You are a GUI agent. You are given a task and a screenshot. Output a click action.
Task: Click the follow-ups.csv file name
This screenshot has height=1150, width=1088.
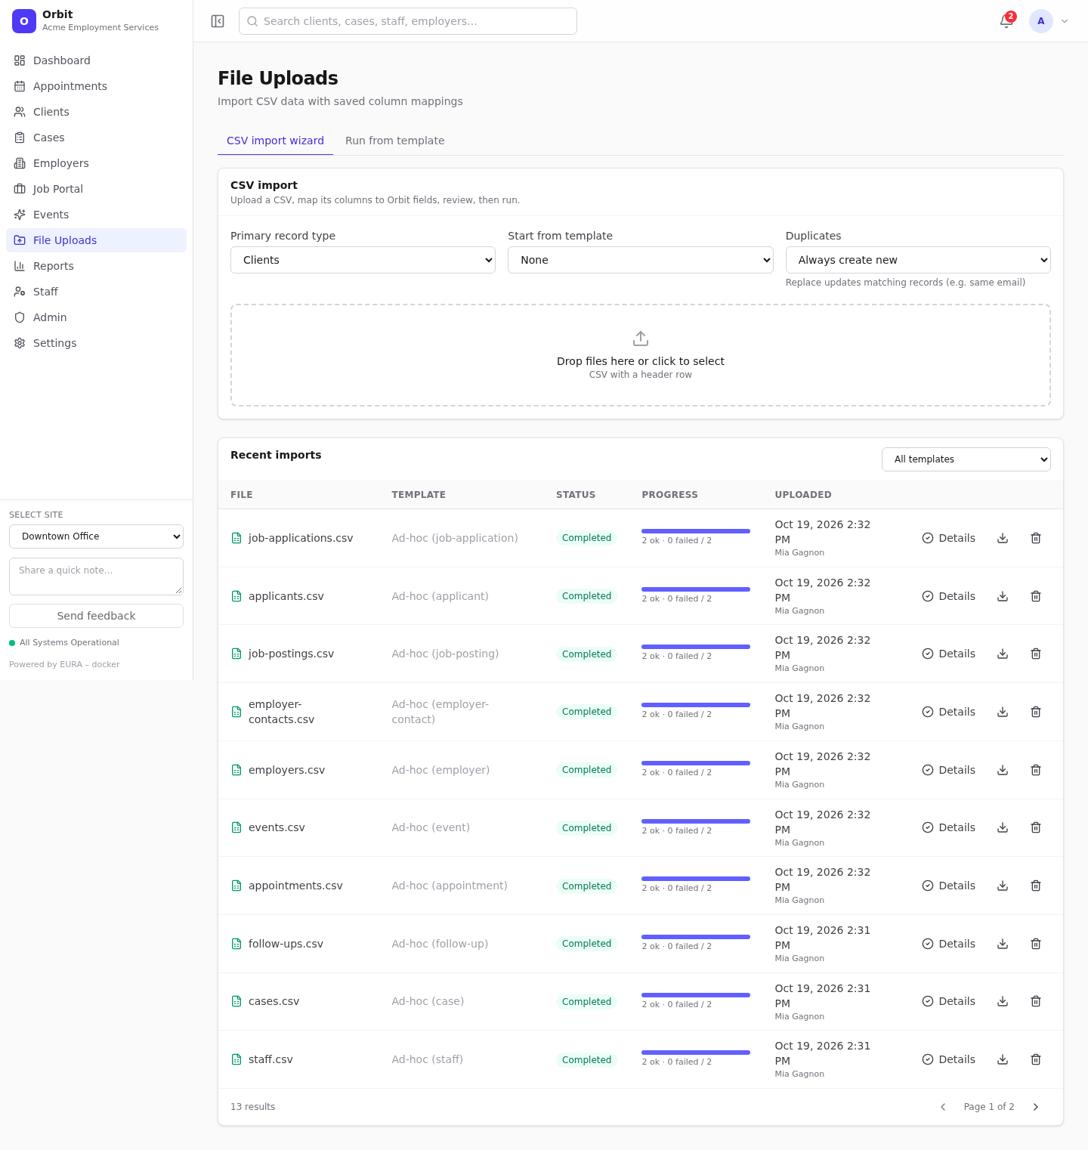[x=286, y=944]
